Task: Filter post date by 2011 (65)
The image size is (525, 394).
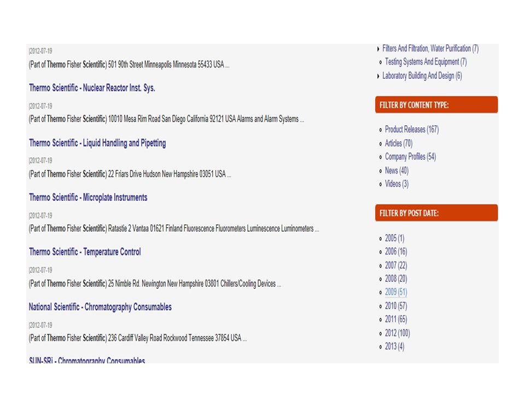Action: point(396,319)
